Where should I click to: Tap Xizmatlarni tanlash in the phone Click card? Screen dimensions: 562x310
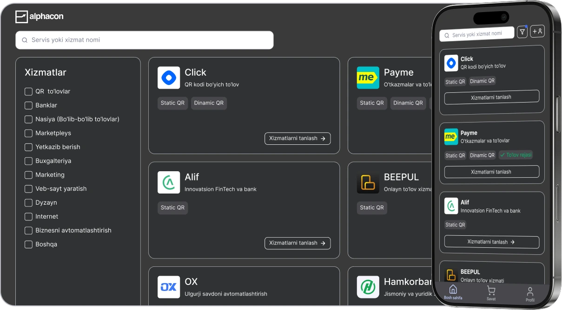[x=492, y=97]
